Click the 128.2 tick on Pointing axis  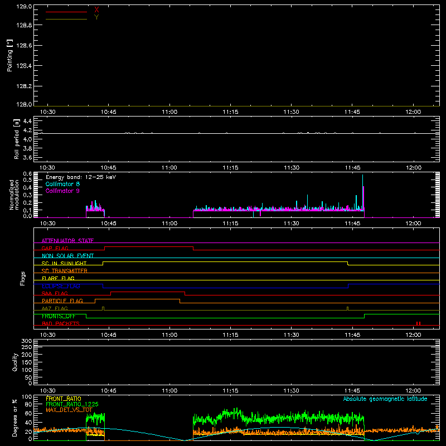(24, 86)
